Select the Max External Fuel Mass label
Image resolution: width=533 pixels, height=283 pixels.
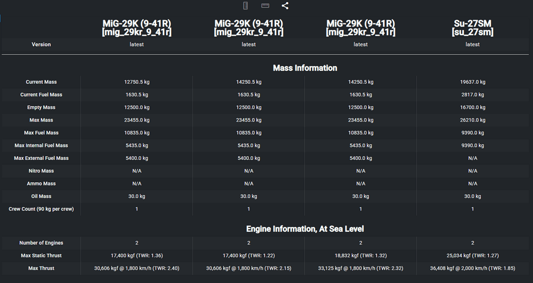[x=41, y=158]
